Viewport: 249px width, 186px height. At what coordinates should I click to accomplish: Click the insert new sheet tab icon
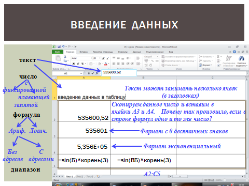[98, 177]
